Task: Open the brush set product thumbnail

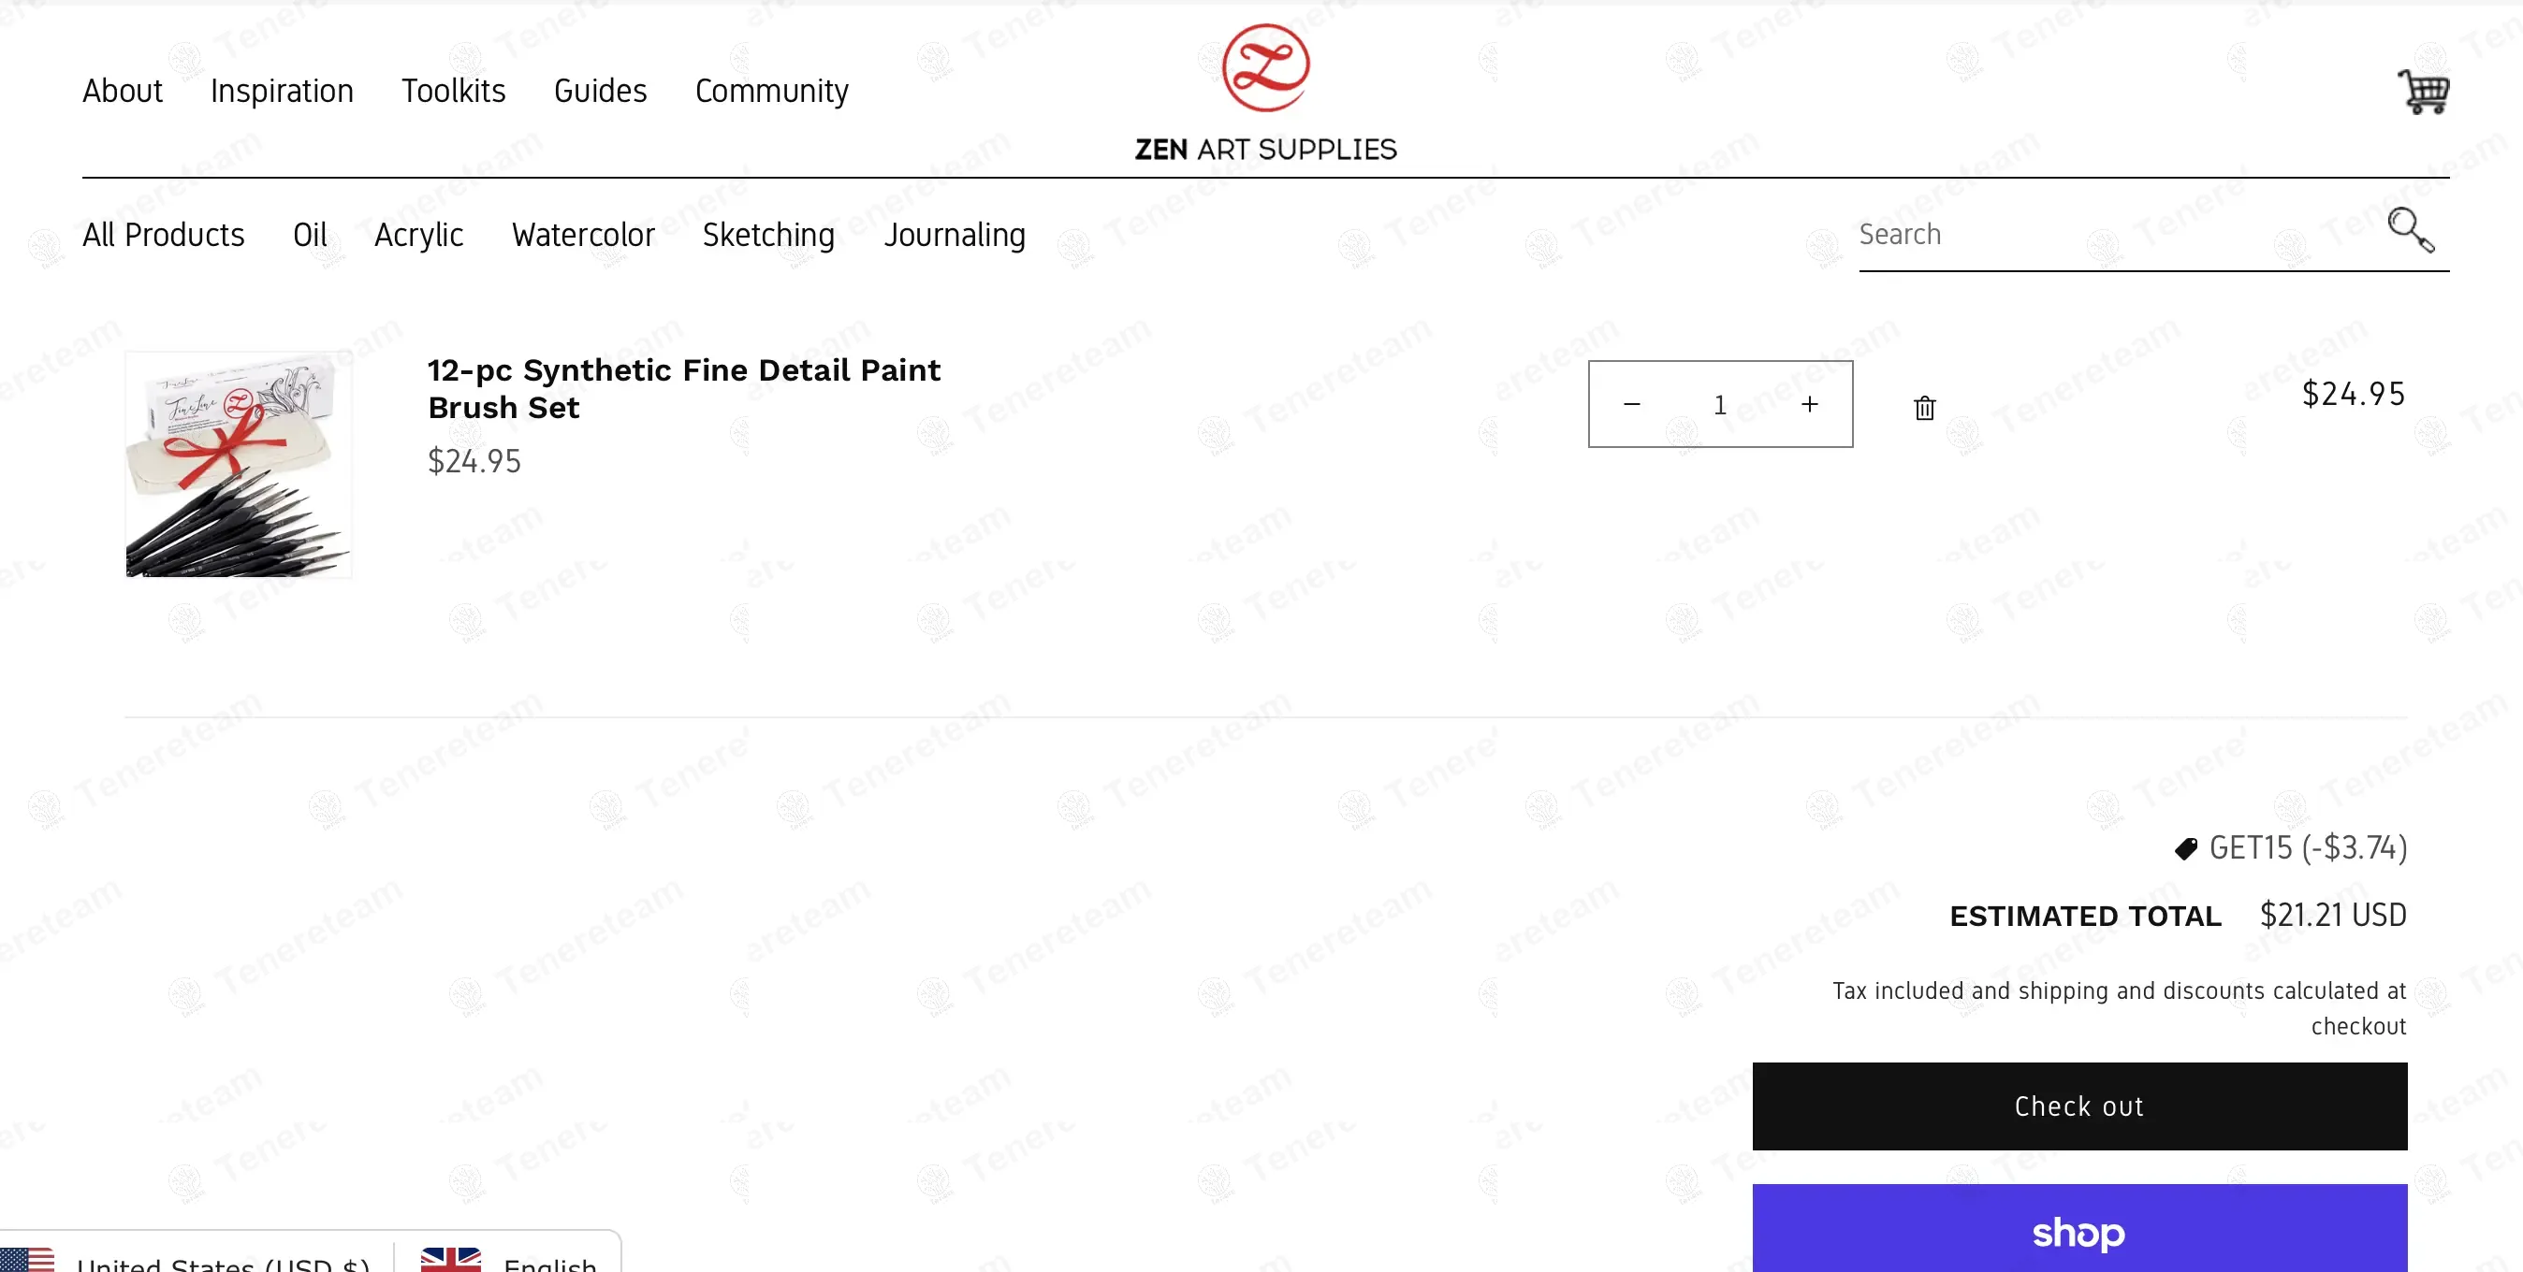Action: (x=238, y=464)
